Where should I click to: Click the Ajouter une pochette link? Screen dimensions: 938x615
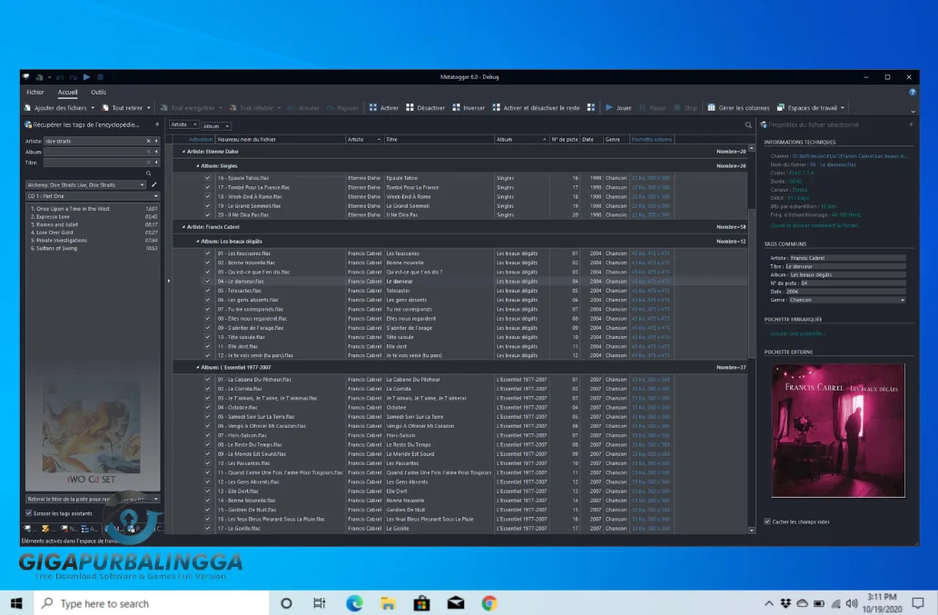(x=797, y=333)
